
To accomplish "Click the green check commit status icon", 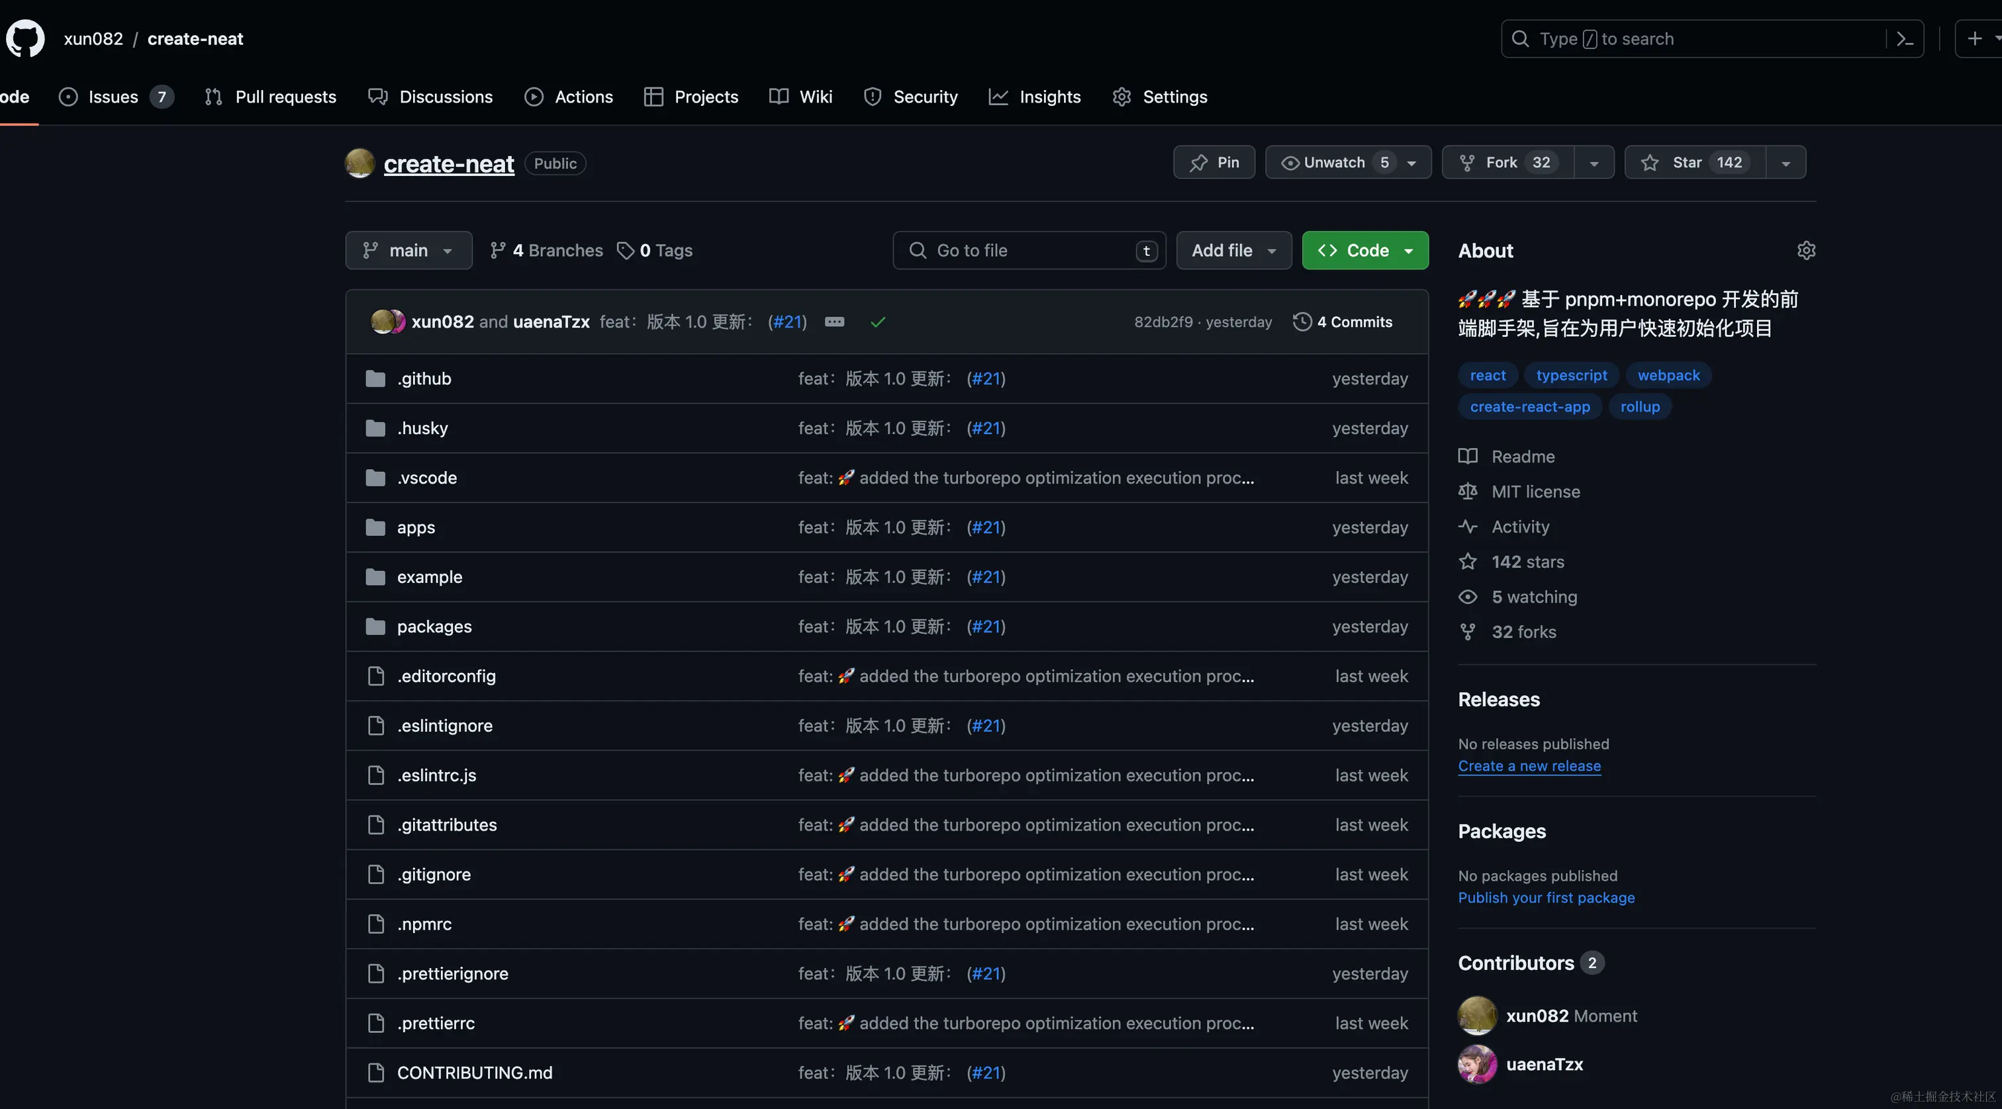I will pos(877,322).
